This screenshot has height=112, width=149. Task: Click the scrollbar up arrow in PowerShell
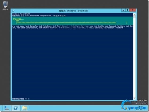[x=134, y=14]
